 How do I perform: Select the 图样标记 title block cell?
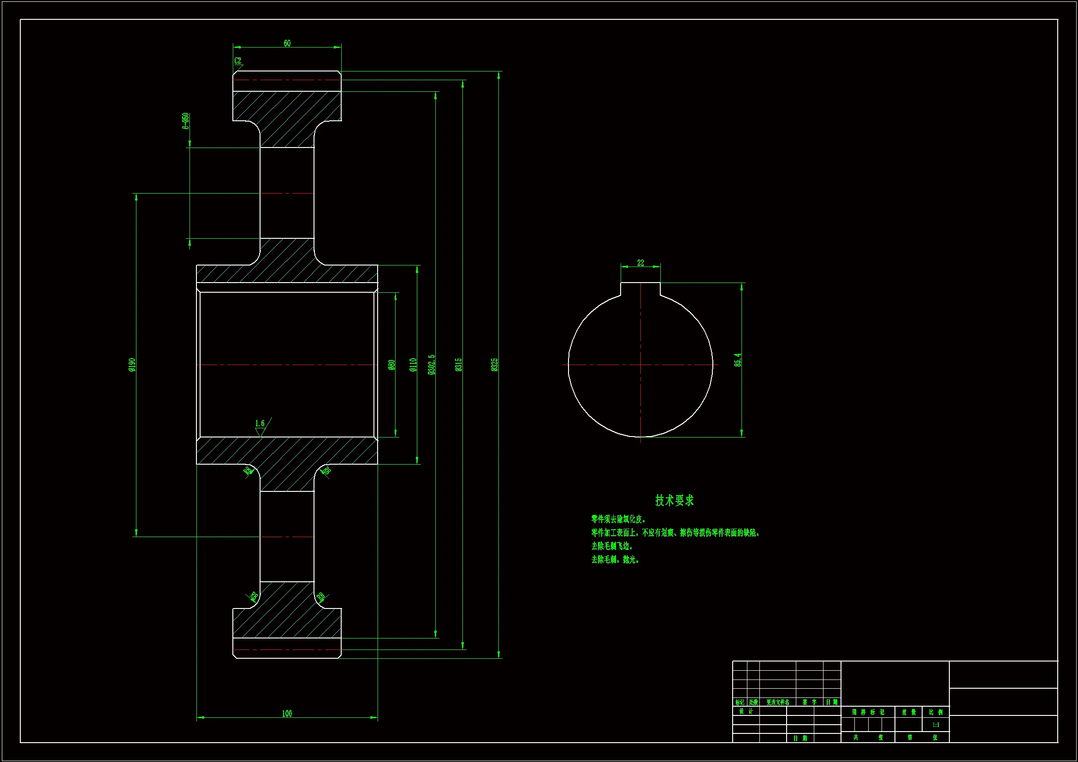(868, 712)
